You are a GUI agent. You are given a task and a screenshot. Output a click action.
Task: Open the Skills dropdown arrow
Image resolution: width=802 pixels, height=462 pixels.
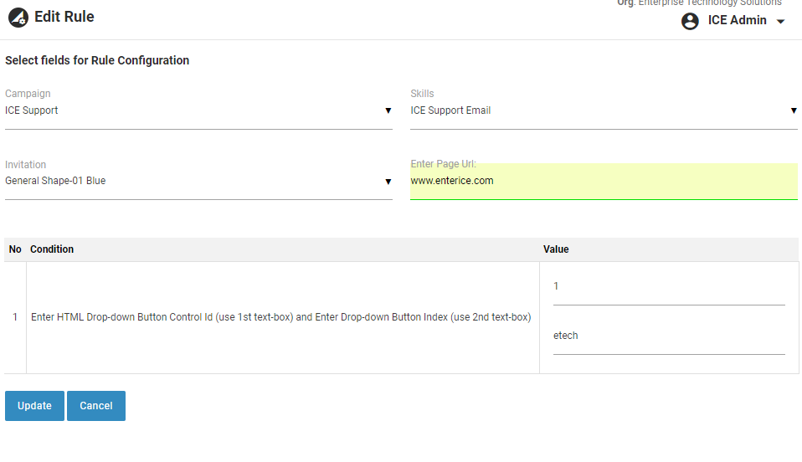[x=793, y=110]
